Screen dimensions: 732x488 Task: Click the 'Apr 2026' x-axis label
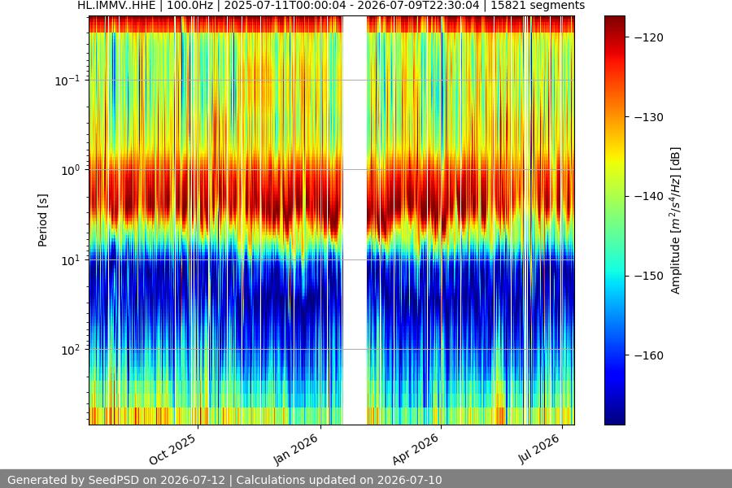point(416,449)
